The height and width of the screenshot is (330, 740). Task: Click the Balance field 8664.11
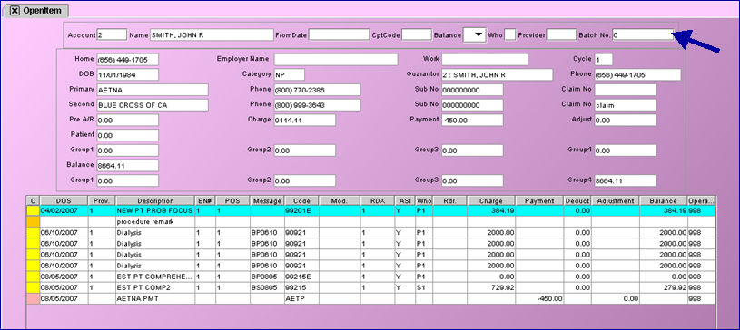(x=127, y=166)
